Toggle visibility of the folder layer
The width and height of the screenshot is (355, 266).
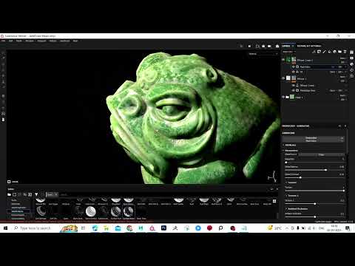point(283,97)
